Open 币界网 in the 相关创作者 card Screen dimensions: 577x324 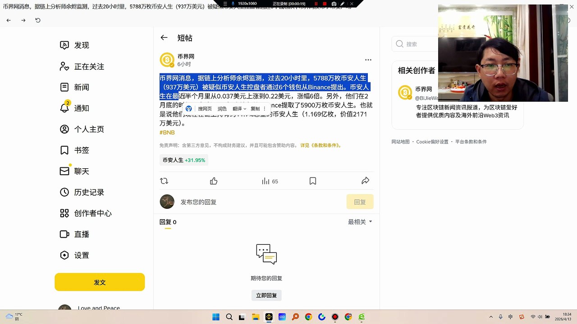coord(424,90)
